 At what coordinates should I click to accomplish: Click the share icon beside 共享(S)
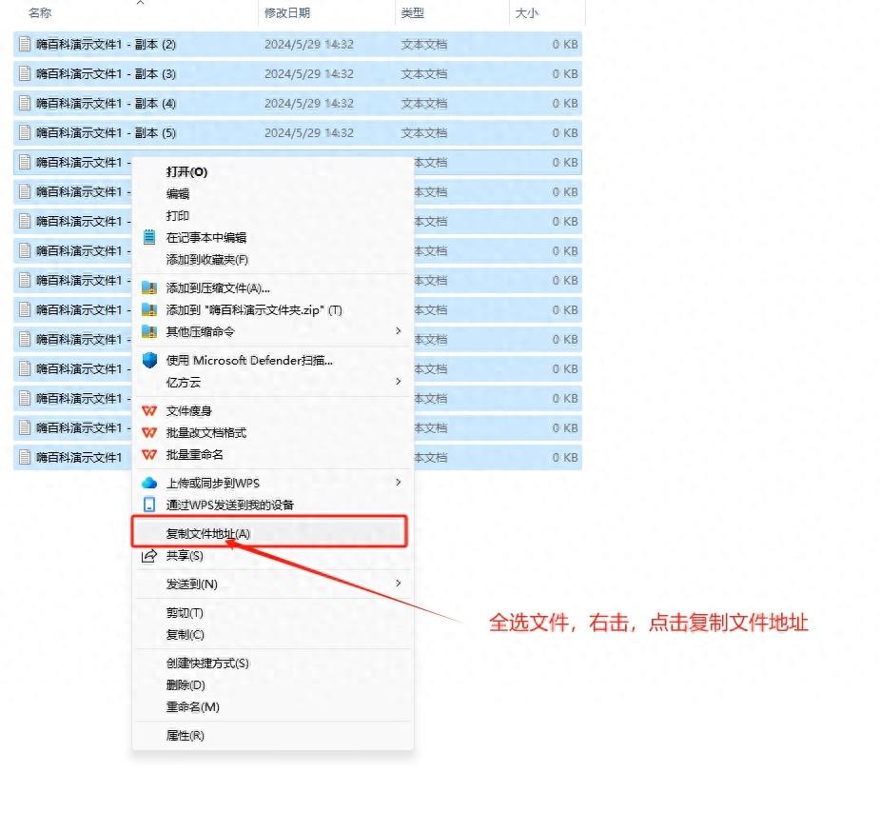point(149,556)
